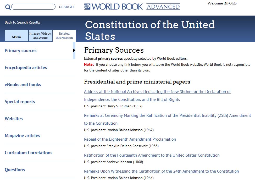Viewport: 255px width, 182px height.
Task: Focus the search text box
Action: (33, 7)
